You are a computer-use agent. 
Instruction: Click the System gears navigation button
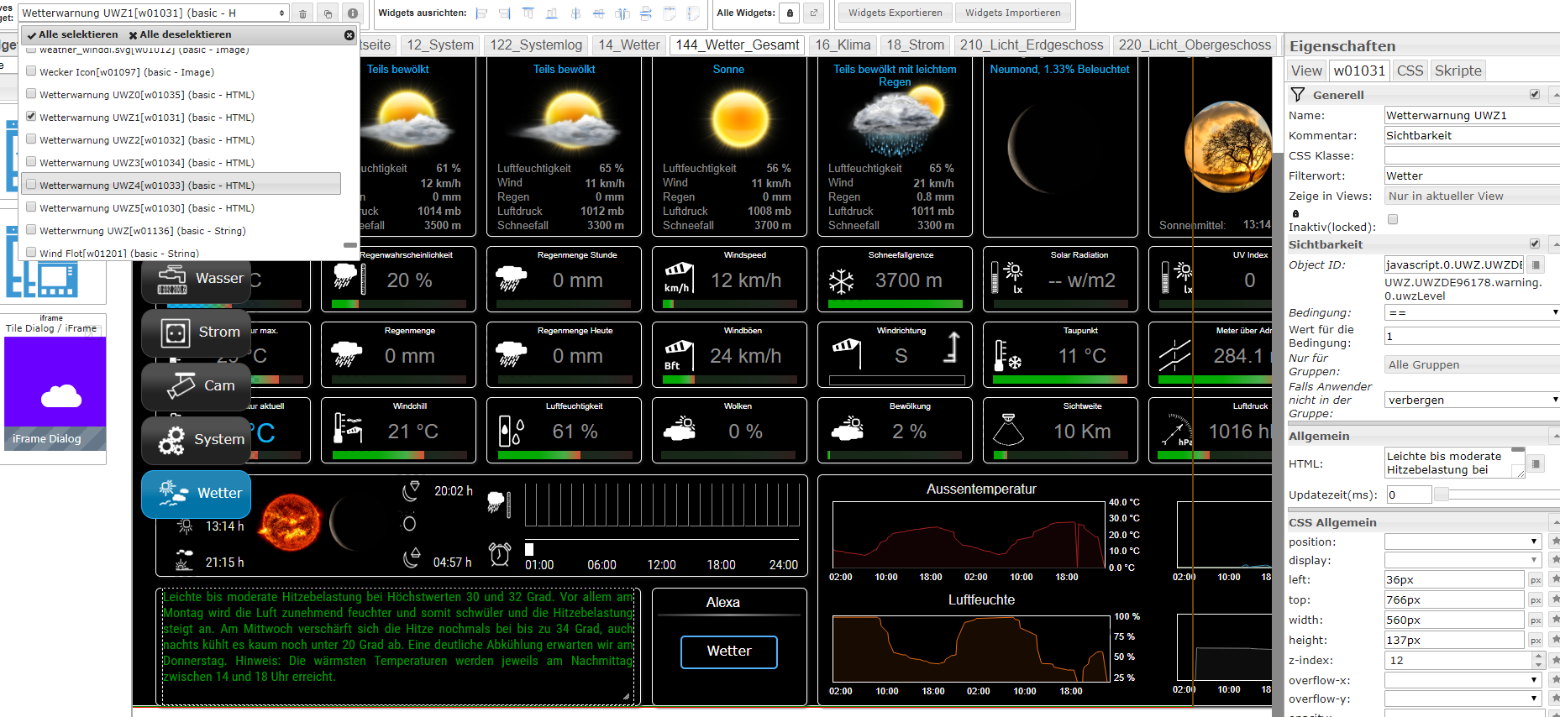point(197,440)
